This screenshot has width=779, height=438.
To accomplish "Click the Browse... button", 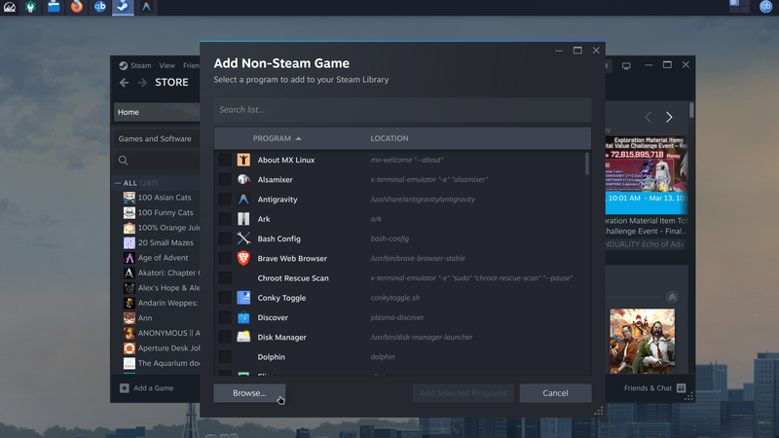I will [x=249, y=393].
